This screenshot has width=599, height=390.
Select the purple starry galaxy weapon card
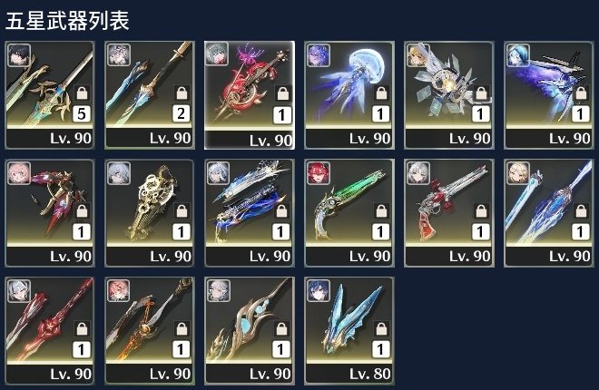[549, 95]
